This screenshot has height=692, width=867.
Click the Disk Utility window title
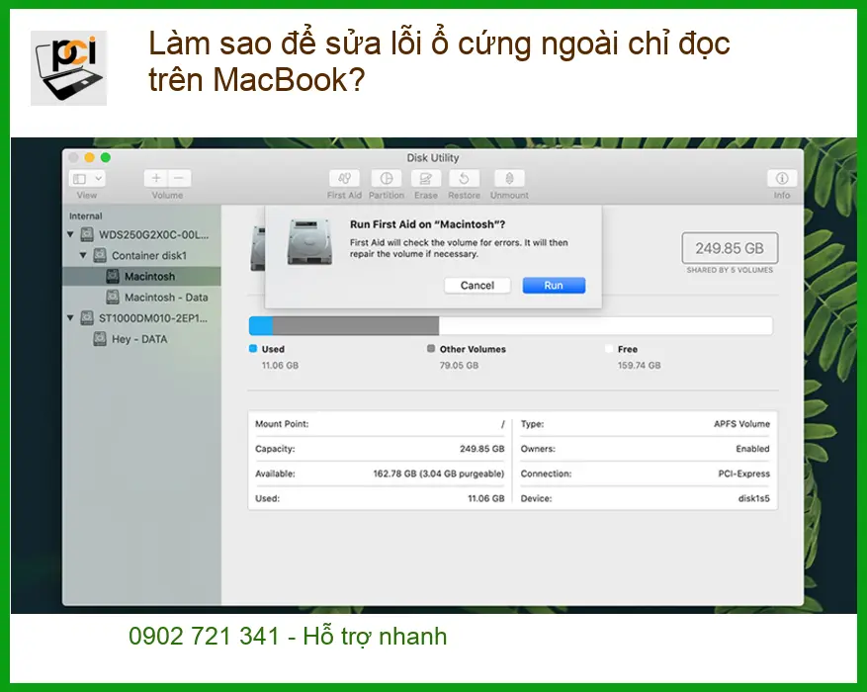coord(433,158)
